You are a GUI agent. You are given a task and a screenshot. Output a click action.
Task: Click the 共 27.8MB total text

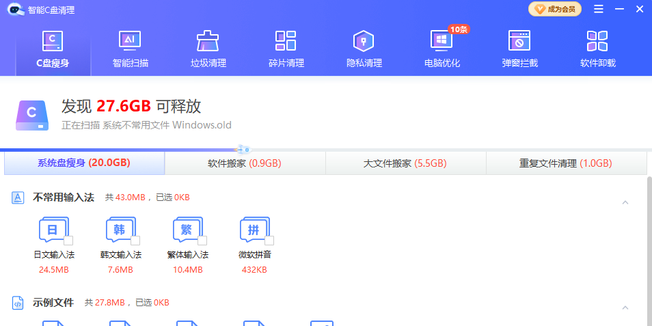105,303
